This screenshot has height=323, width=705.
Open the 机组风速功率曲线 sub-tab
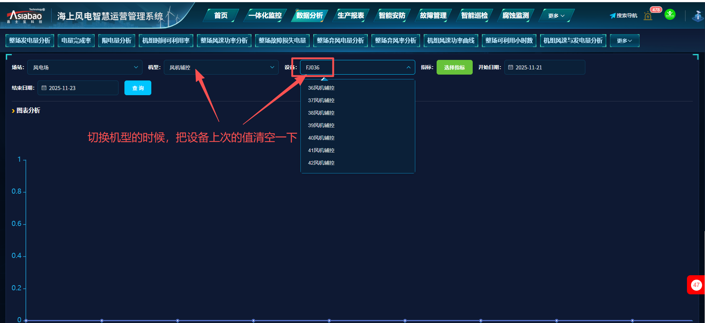(451, 40)
